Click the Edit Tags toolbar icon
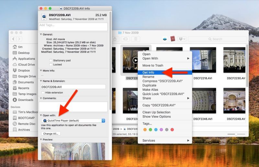The width and height of the screenshot is (259, 167). tap(126, 39)
